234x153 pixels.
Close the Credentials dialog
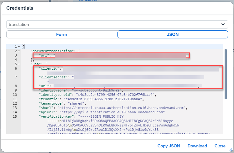click(220, 146)
